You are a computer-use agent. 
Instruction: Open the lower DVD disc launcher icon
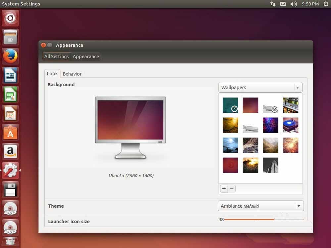10,227
